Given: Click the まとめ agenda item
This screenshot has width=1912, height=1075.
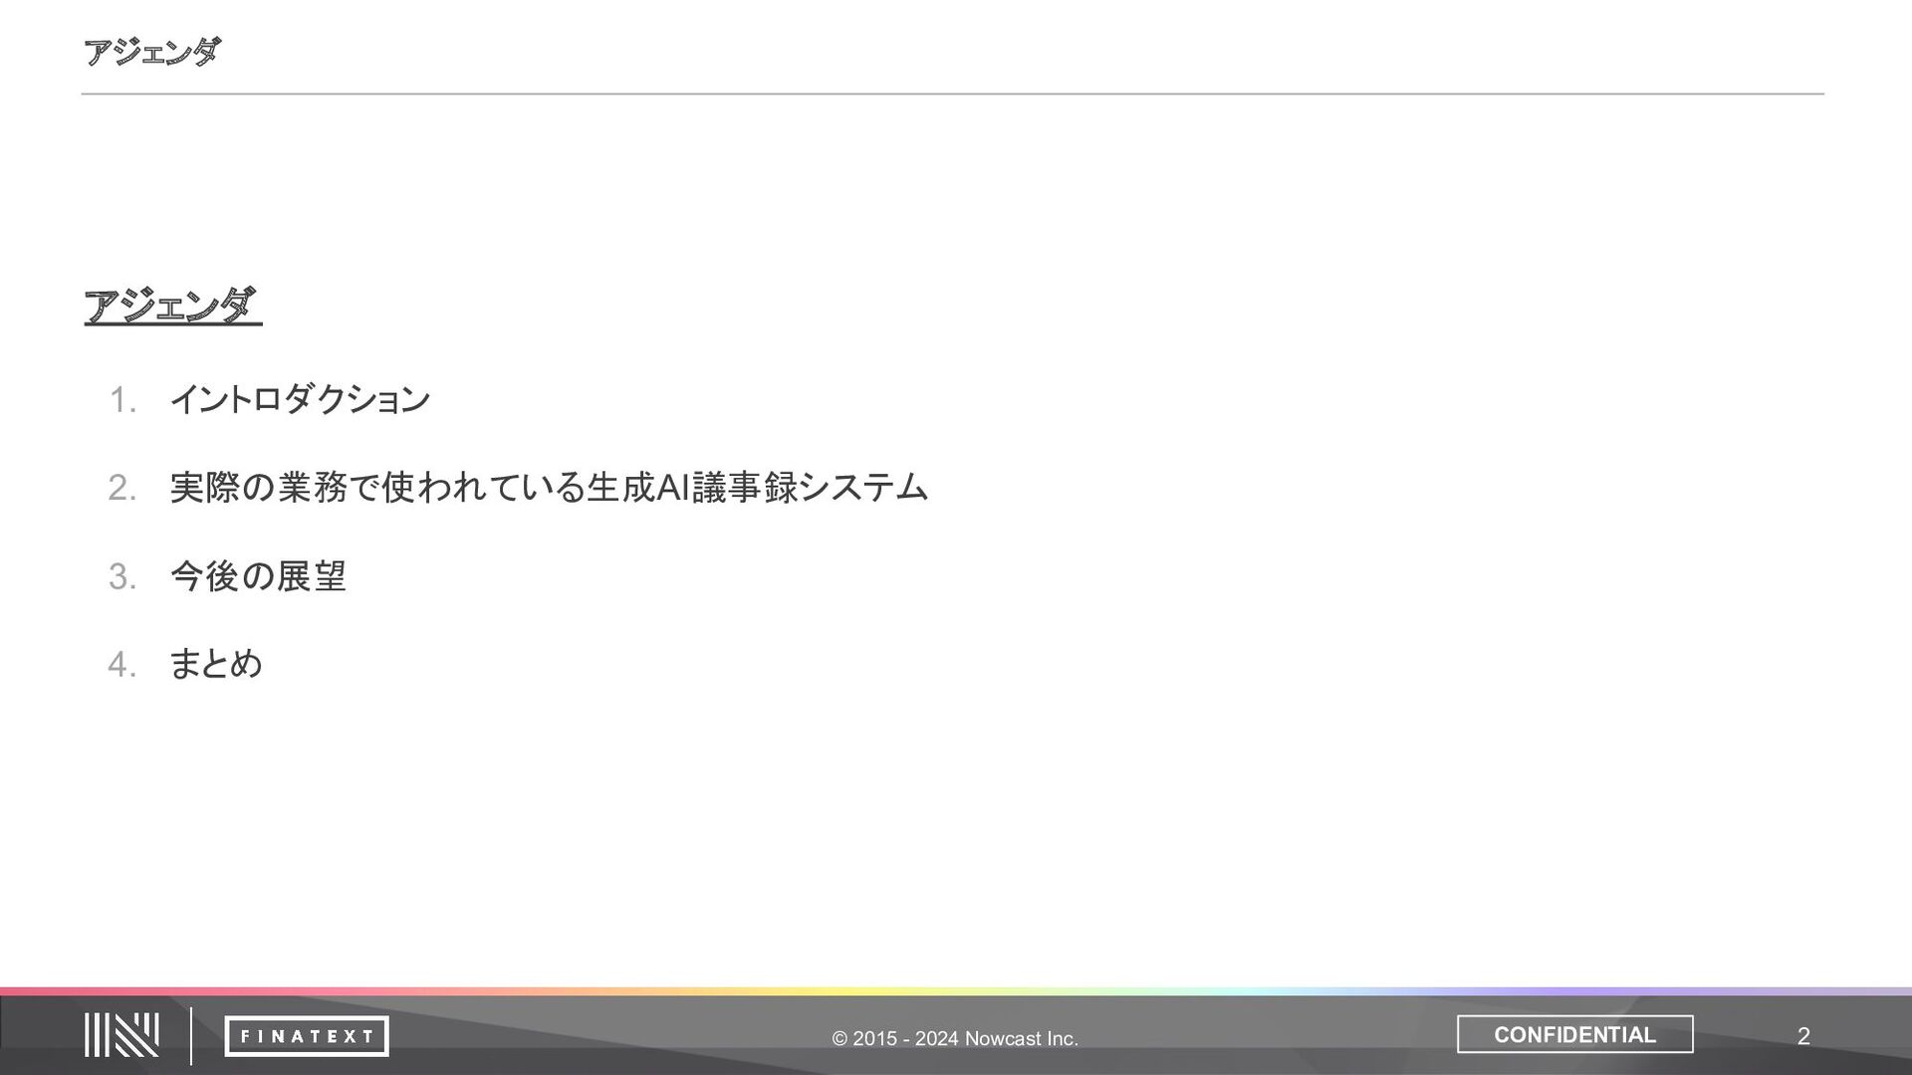Looking at the screenshot, I should pos(216,664).
